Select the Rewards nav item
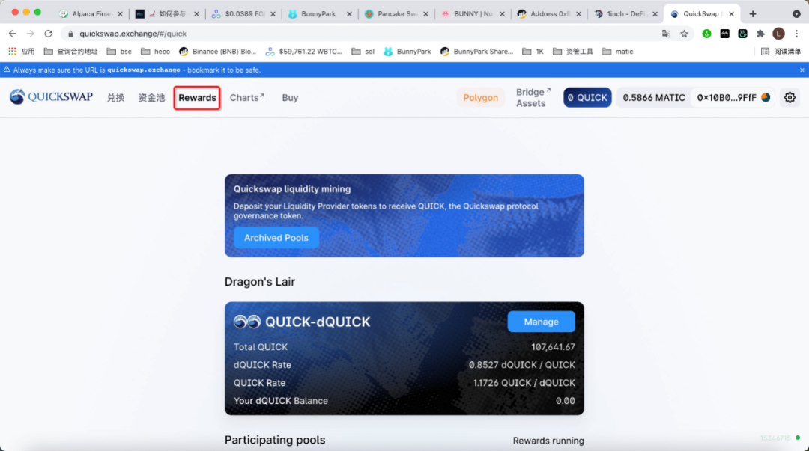This screenshot has width=809, height=451. point(197,98)
